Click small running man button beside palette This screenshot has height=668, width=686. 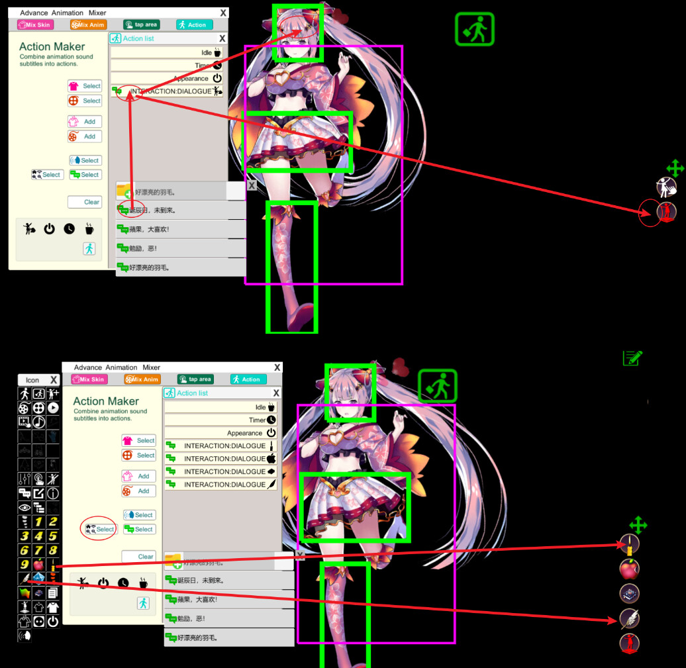143,603
